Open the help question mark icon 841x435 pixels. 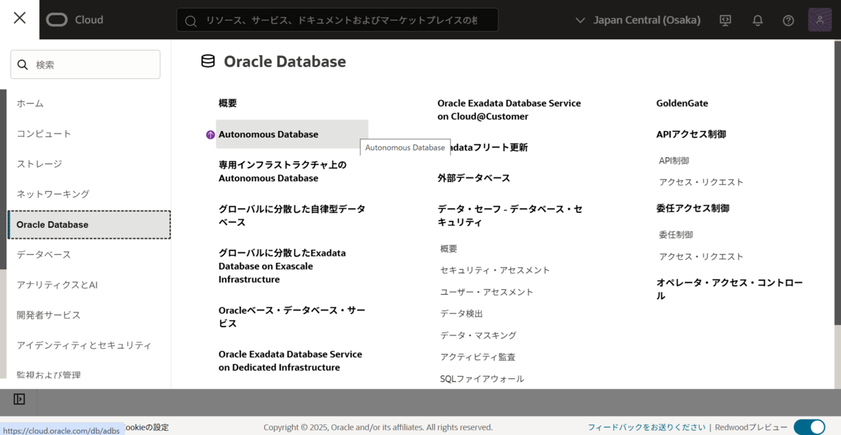click(x=788, y=20)
